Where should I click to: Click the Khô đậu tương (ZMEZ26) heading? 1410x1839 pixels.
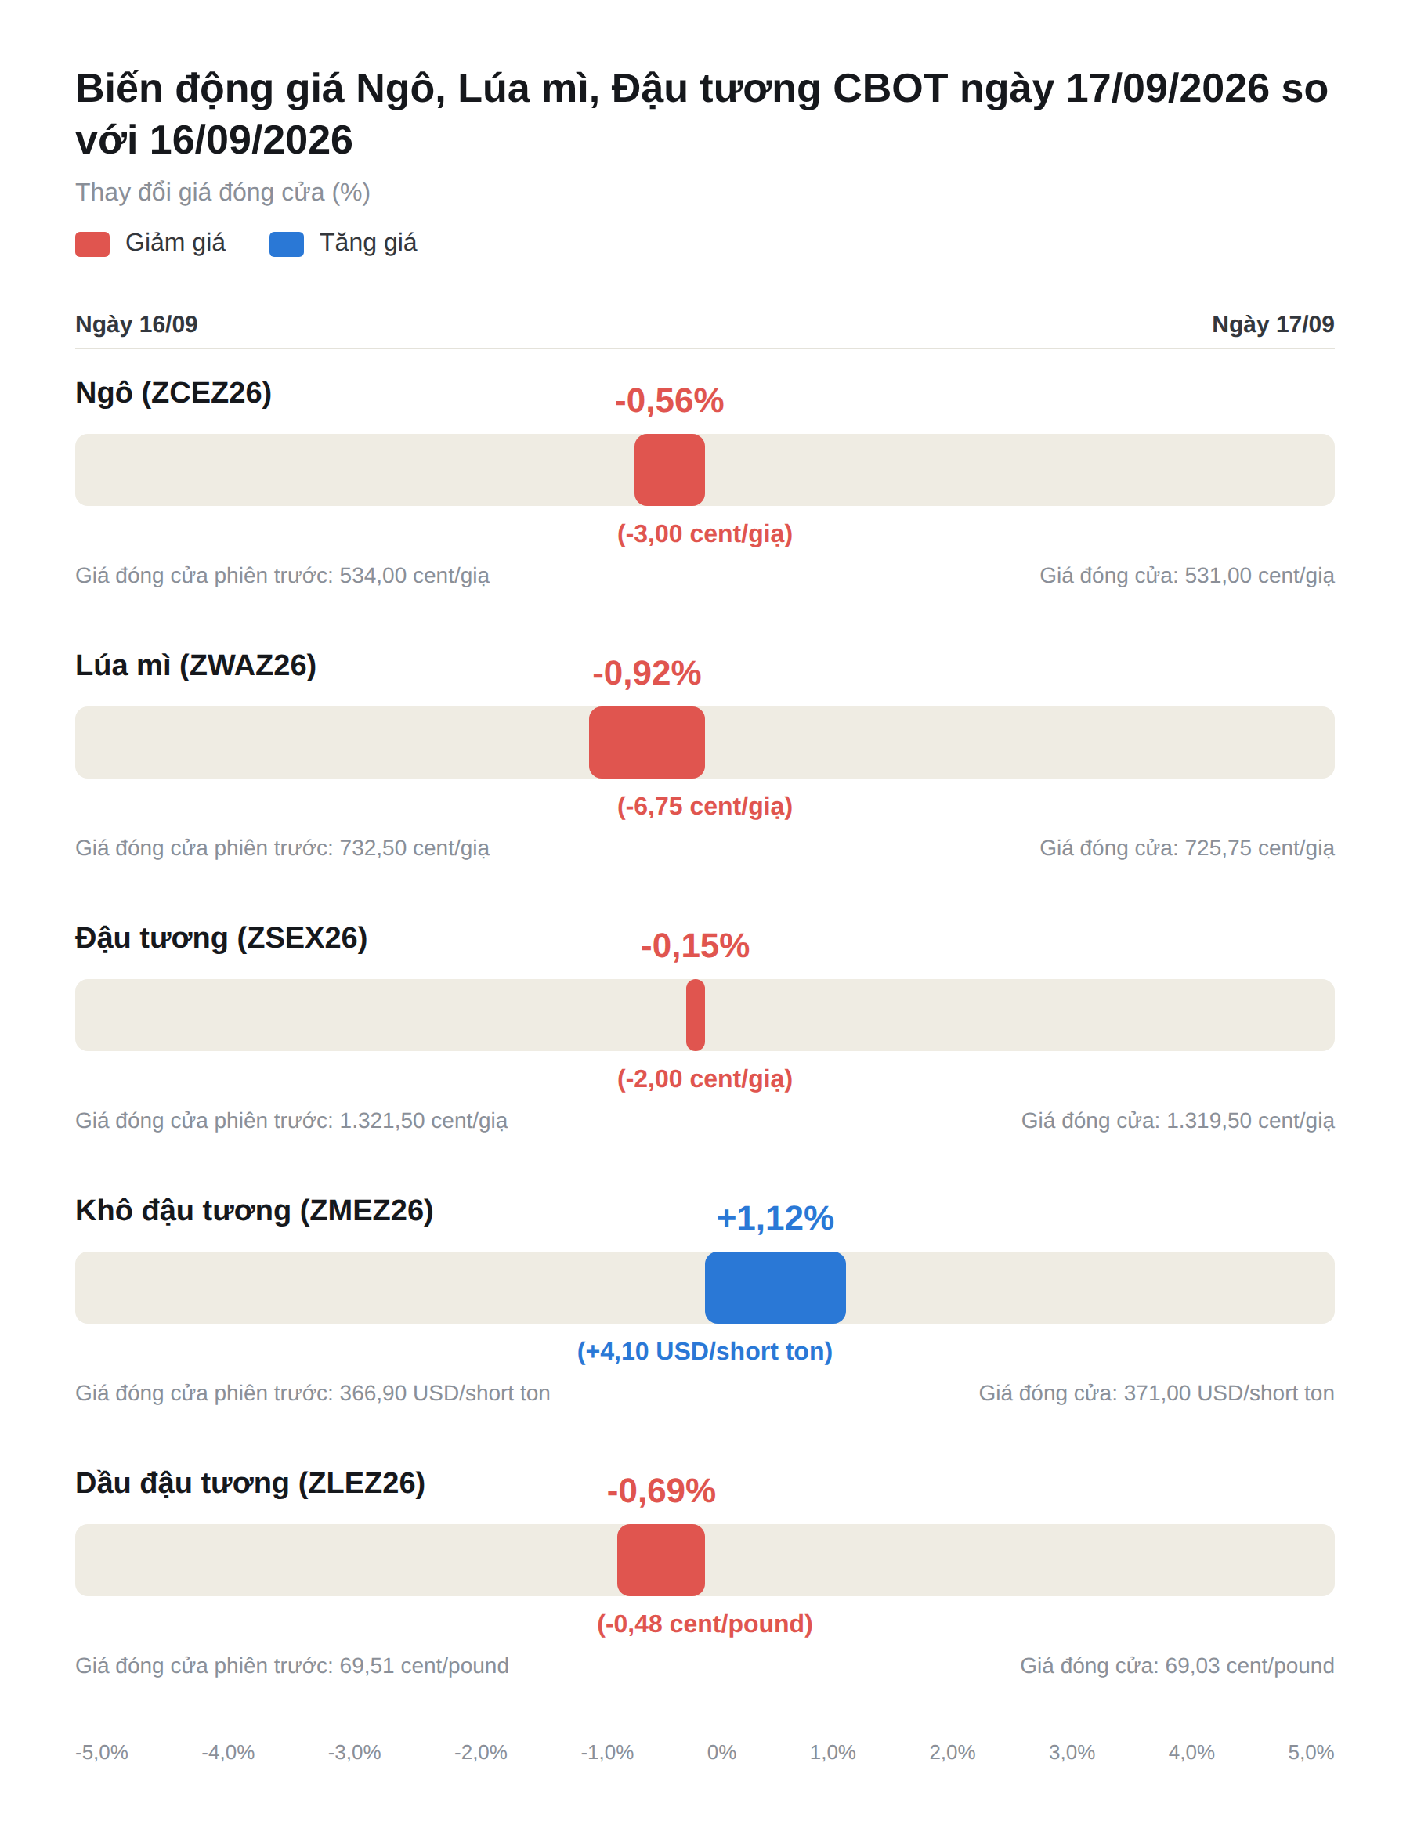click(255, 1211)
